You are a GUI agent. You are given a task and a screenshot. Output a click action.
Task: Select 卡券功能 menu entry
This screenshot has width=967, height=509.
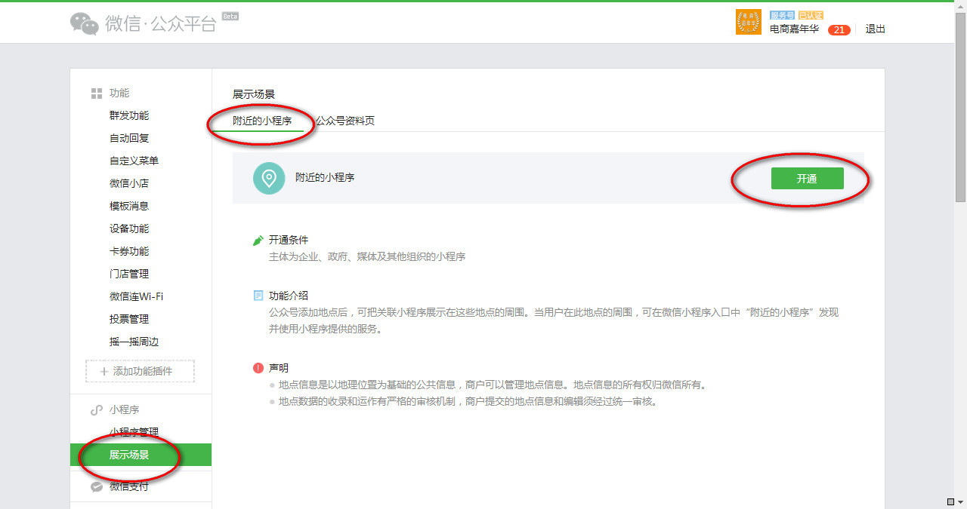(x=129, y=251)
